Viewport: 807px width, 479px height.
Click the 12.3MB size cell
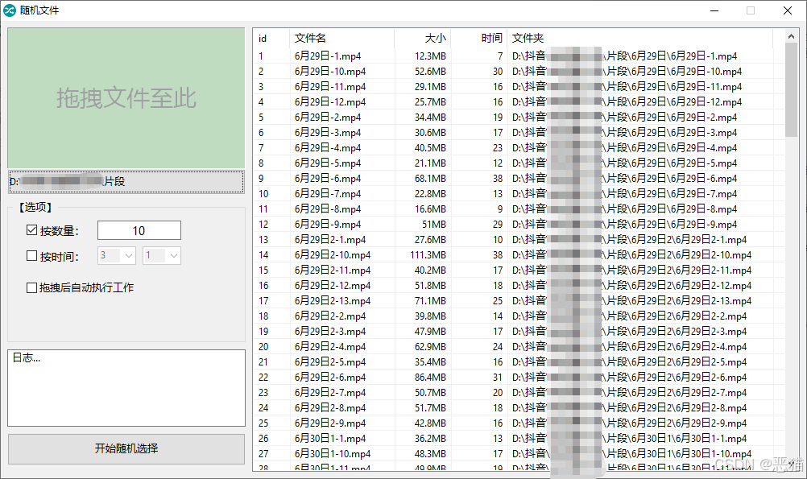[x=430, y=56]
